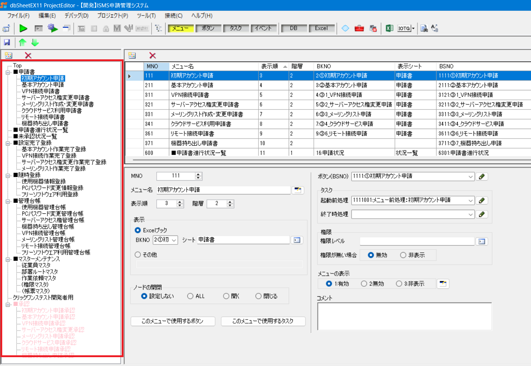Click the green down arrow icon
The image size is (531, 366).
[35, 42]
